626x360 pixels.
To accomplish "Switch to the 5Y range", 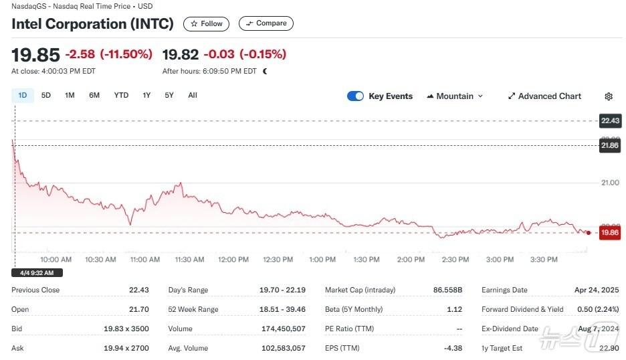I will [169, 96].
